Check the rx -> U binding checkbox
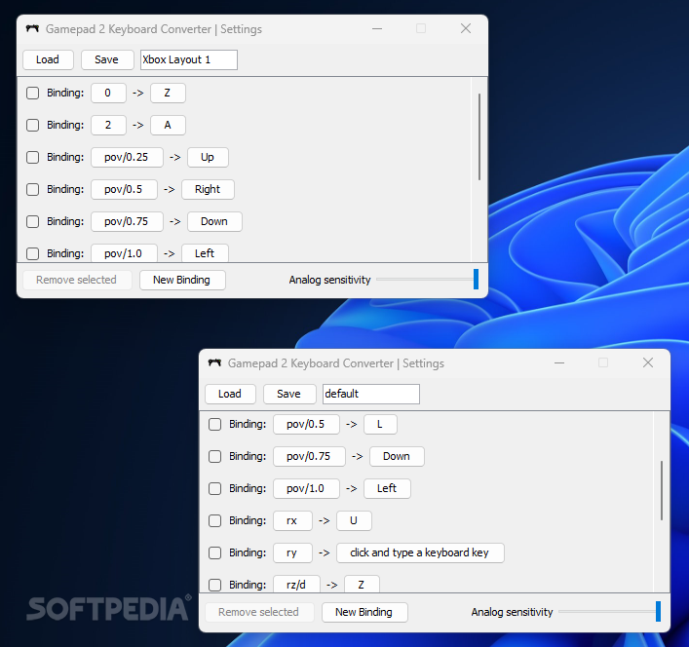The image size is (689, 647). [214, 520]
